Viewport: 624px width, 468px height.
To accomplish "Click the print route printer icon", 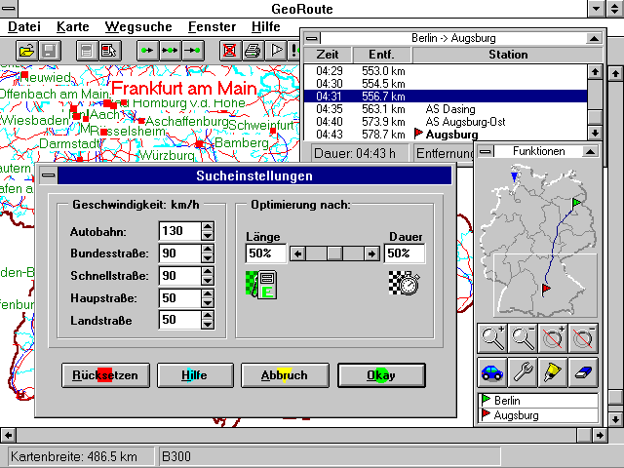I will [x=253, y=49].
